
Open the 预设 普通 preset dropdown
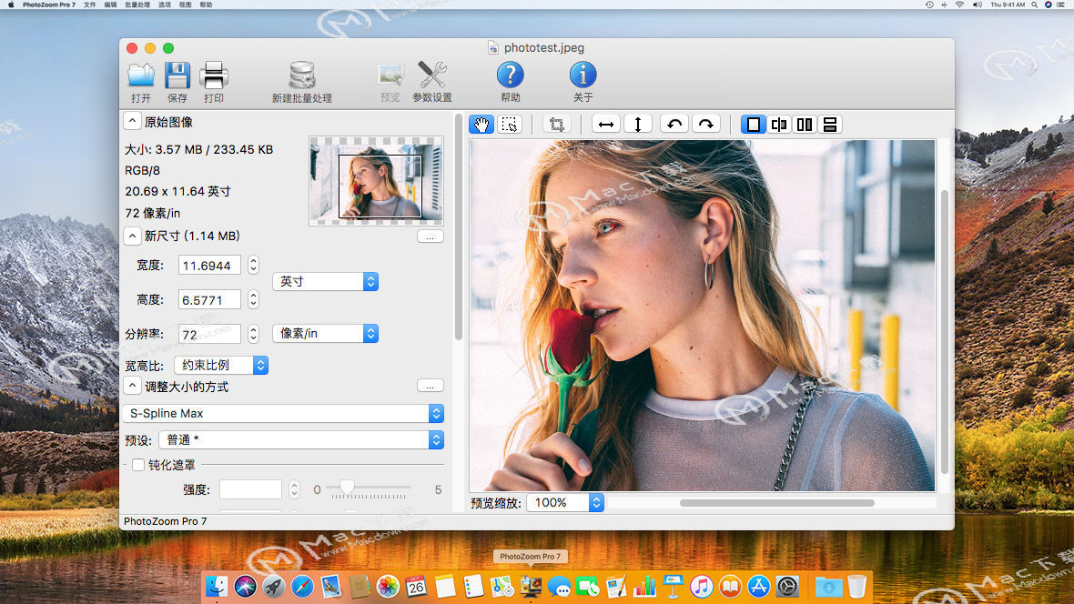301,439
